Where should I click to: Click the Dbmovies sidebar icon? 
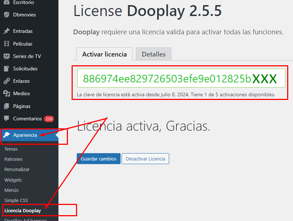7,15
